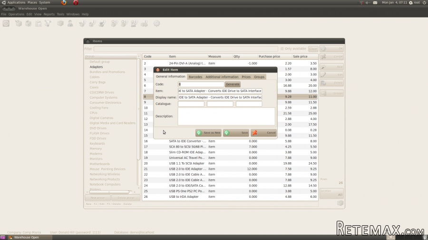Switch to the Groups tab in Edit Item
Screen dimensions: 428x240
tap(259, 77)
